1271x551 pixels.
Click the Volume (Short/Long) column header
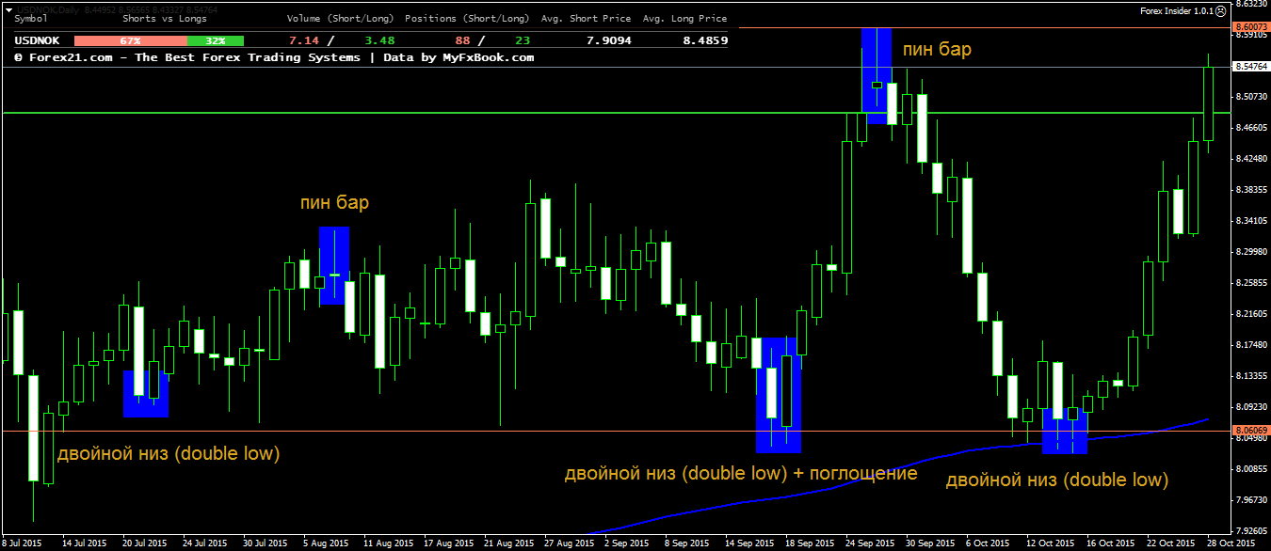pyautogui.click(x=340, y=19)
